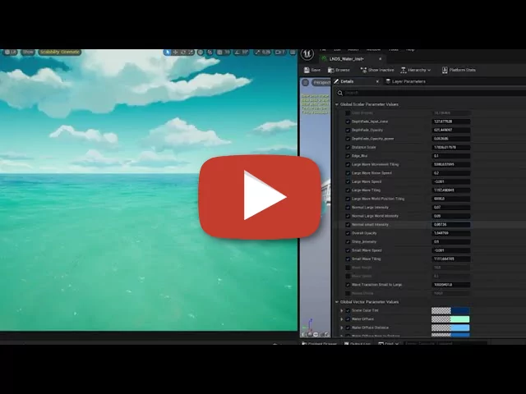Edit the Edge_Blur value field 0.1

pos(450,156)
